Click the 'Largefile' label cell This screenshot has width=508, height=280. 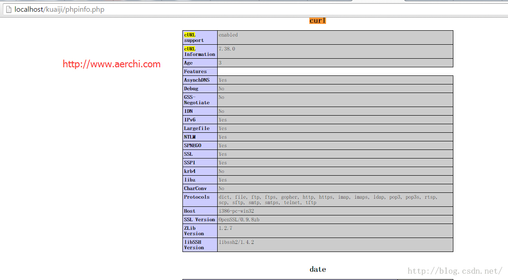pyautogui.click(x=200, y=128)
